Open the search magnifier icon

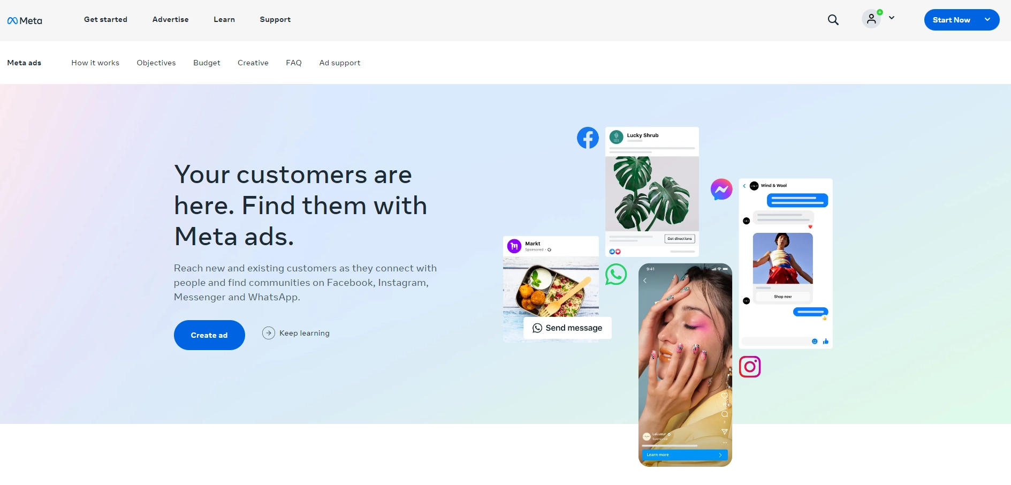tap(833, 20)
